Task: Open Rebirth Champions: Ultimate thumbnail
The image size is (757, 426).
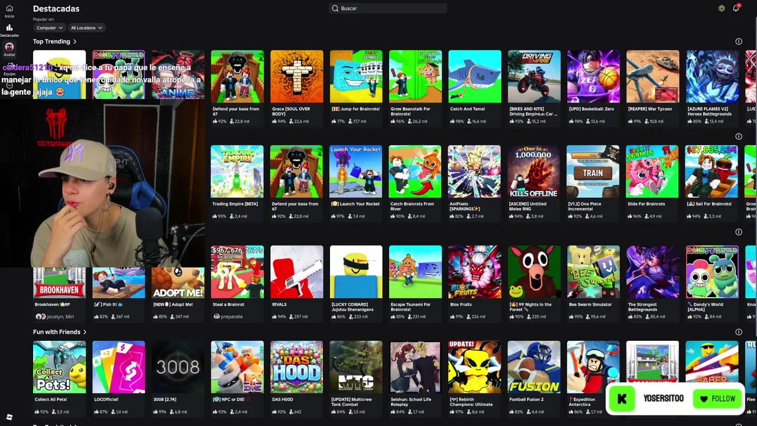Action: (x=474, y=367)
